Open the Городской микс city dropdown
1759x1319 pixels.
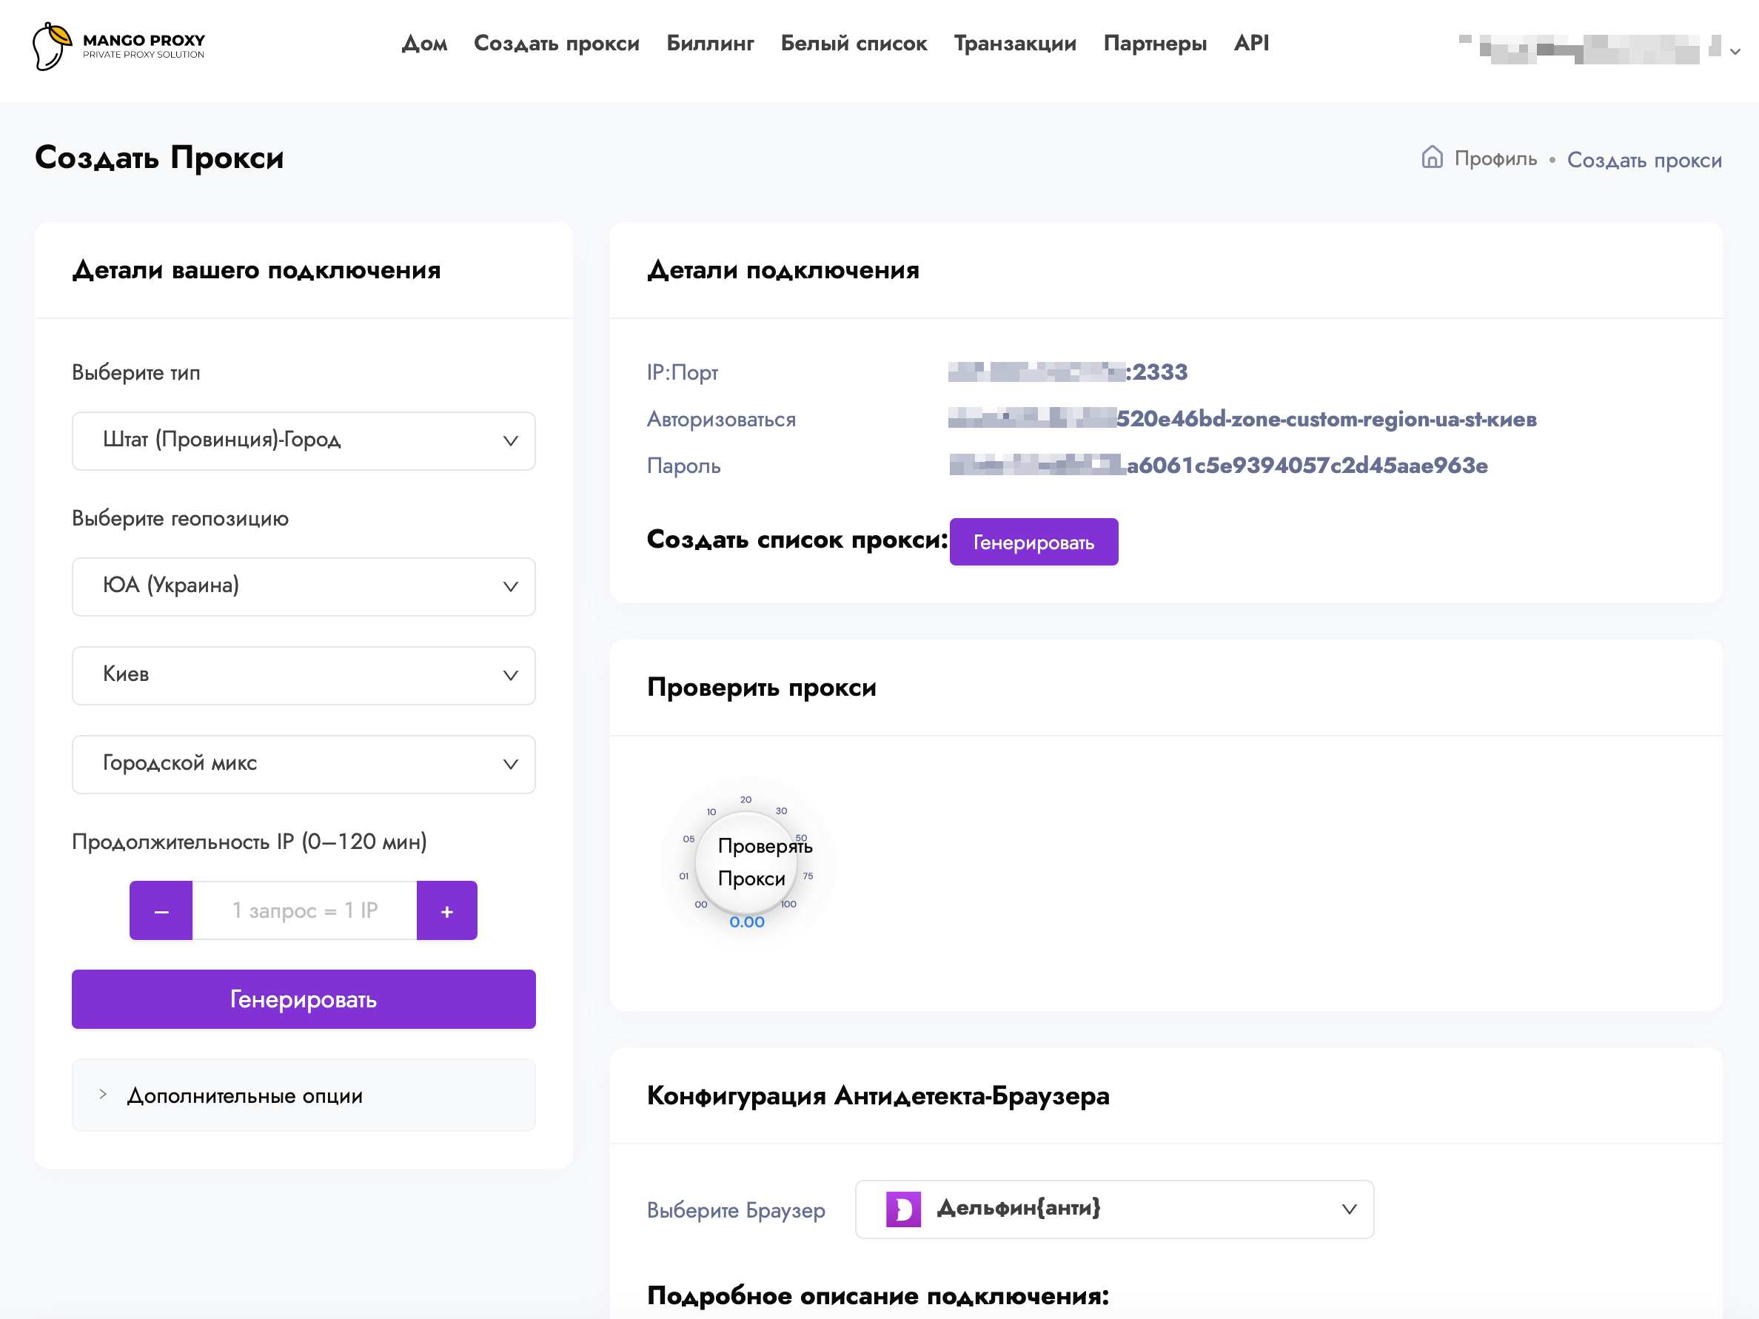coord(303,764)
